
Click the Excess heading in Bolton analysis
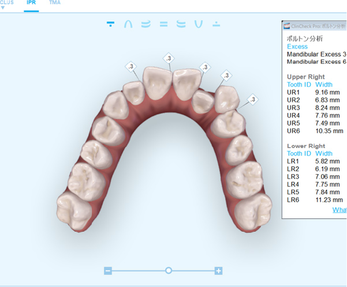click(297, 47)
